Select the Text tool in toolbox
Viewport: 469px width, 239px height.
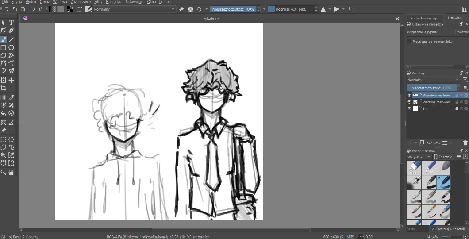click(12, 23)
